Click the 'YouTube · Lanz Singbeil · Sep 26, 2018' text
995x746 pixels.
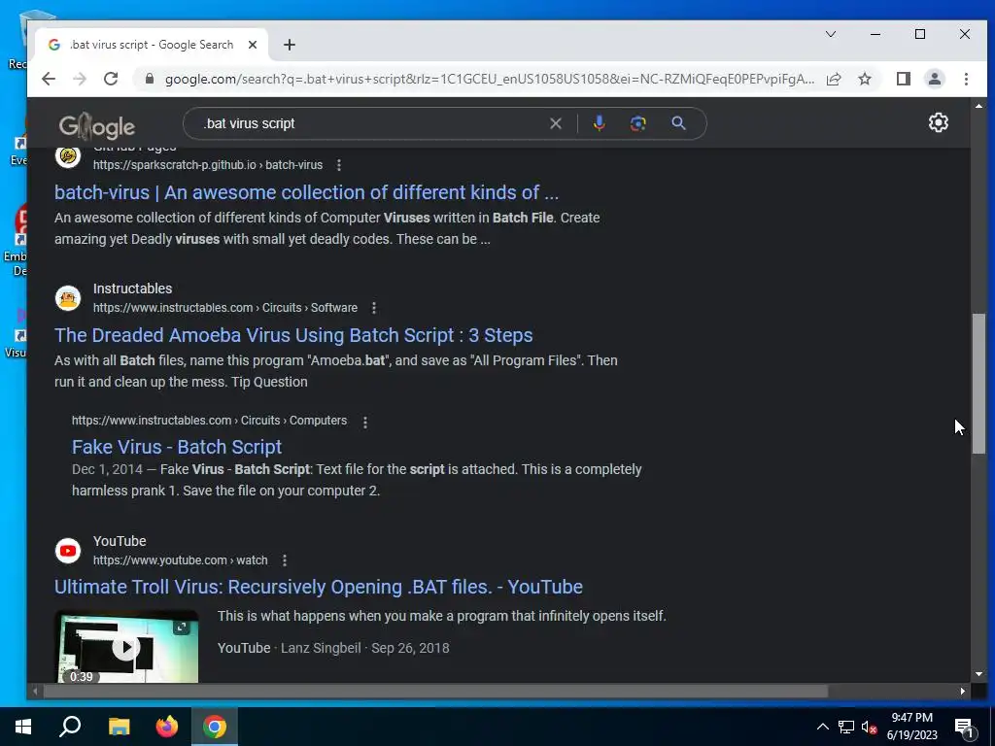pos(333,648)
